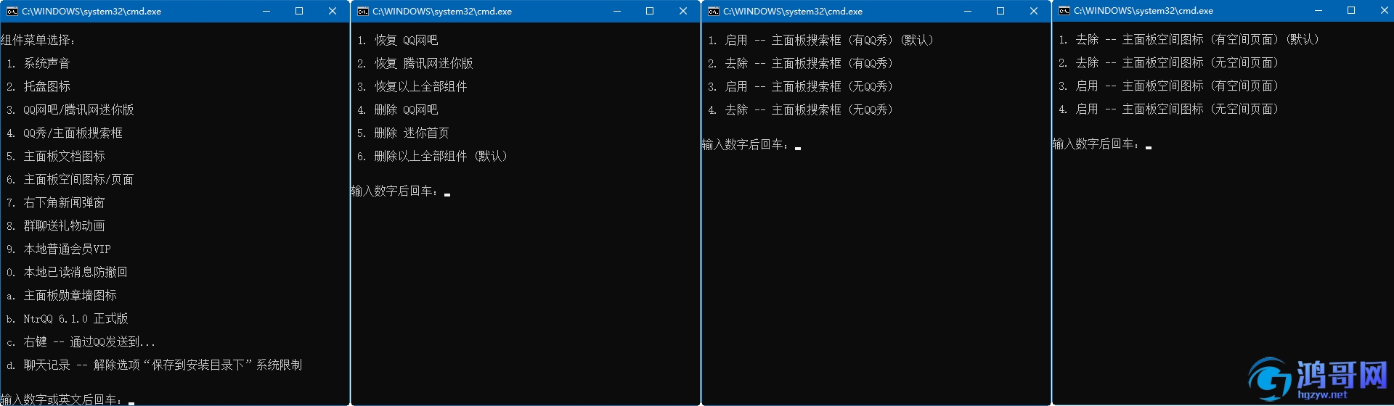Click "1. 去除 -- 主面板空间图标 (有空间页面) (默认)"
Viewport: 1394px width, 406px height.
pyautogui.click(x=1189, y=40)
